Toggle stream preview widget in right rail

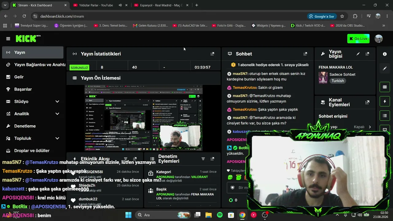click(x=385, y=87)
